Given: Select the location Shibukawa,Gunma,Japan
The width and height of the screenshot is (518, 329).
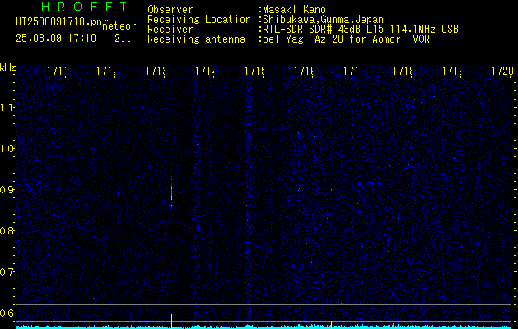Looking at the screenshot, I should point(323,20).
